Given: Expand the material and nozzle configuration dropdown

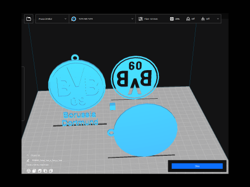Looking at the screenshot, I should coord(102,19).
